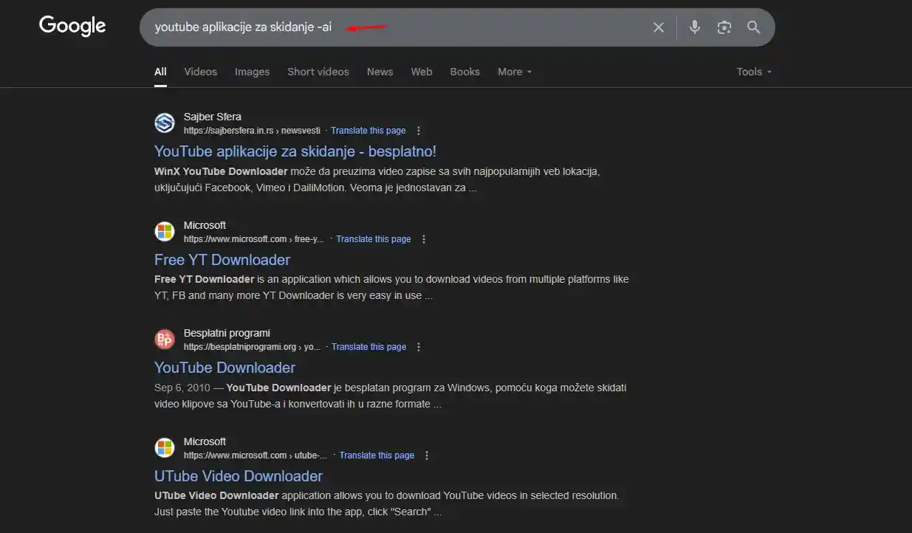Switch to the Web tab
Image resolution: width=912 pixels, height=533 pixels.
tap(422, 72)
